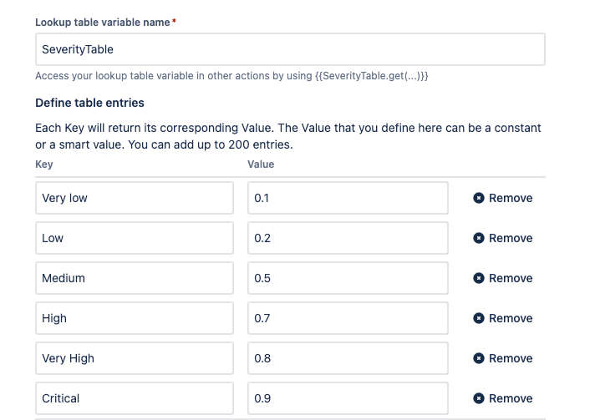Focus the SeverityTable variable name field
590x420 pixels.
point(290,50)
